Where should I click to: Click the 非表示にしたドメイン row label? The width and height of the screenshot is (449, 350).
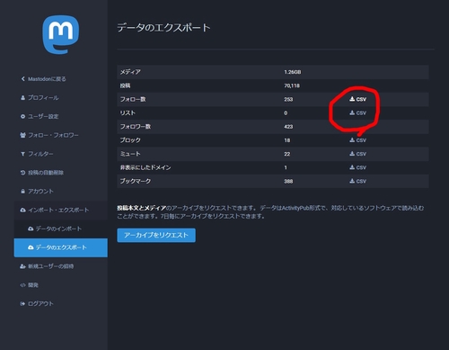(145, 167)
